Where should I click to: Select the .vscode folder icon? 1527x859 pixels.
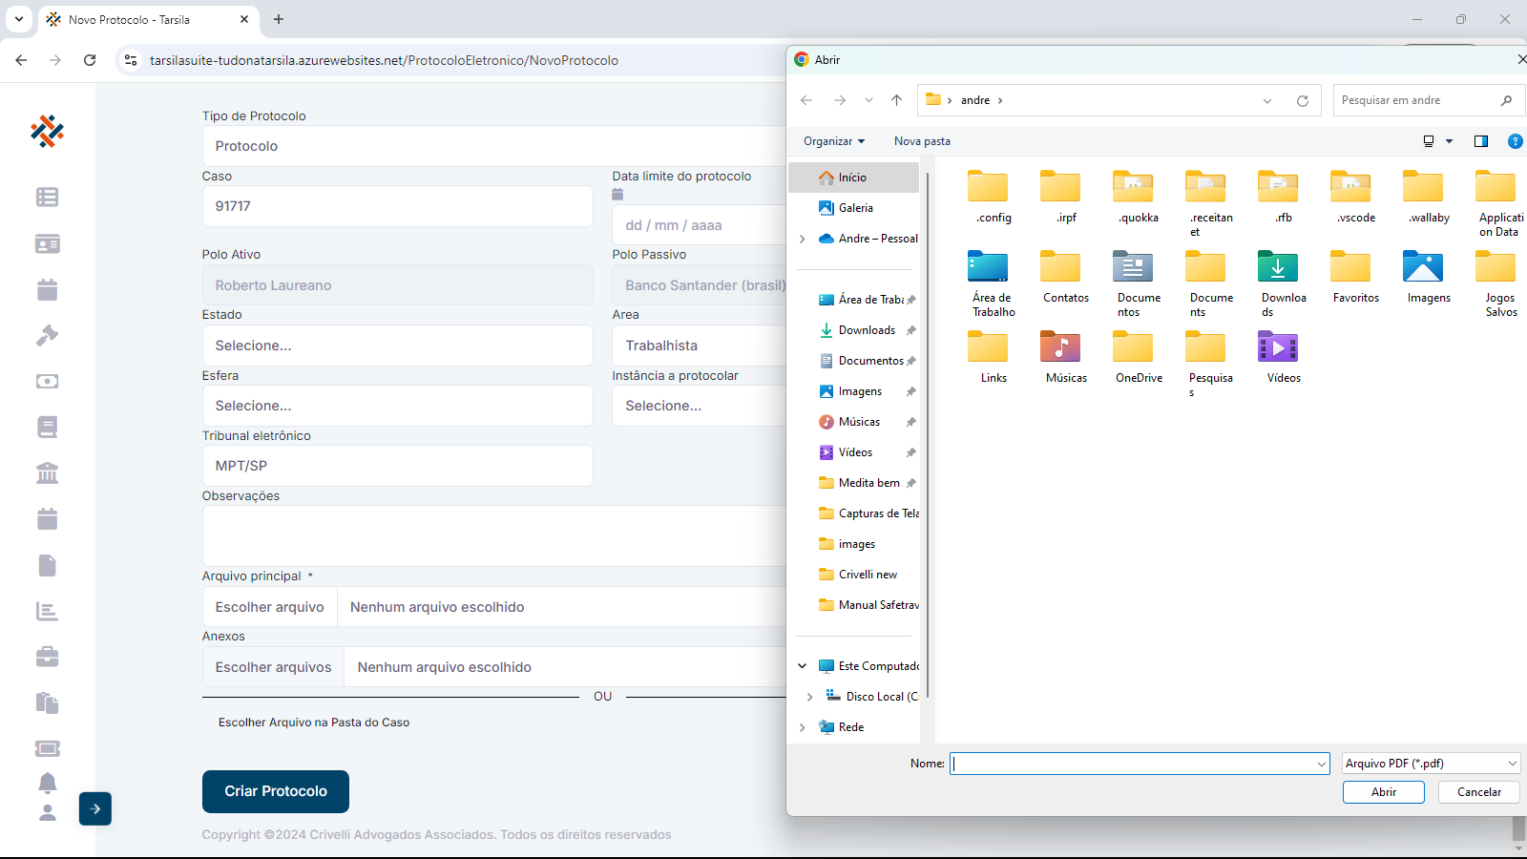(x=1350, y=187)
